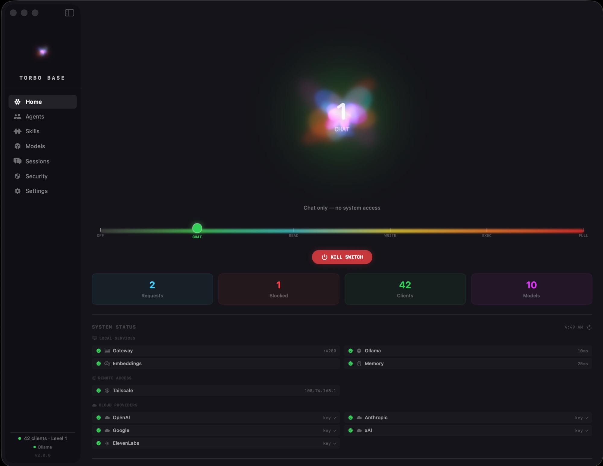This screenshot has width=603, height=466.
Task: Select the Agents people icon in sidebar
Action: pos(18,116)
